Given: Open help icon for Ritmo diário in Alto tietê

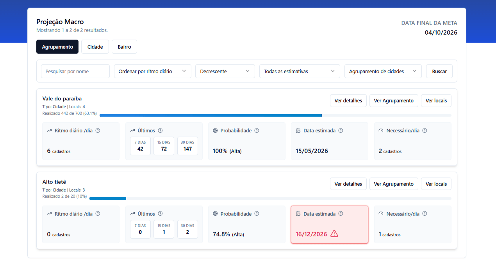Looking at the screenshot, I should coord(98,213).
